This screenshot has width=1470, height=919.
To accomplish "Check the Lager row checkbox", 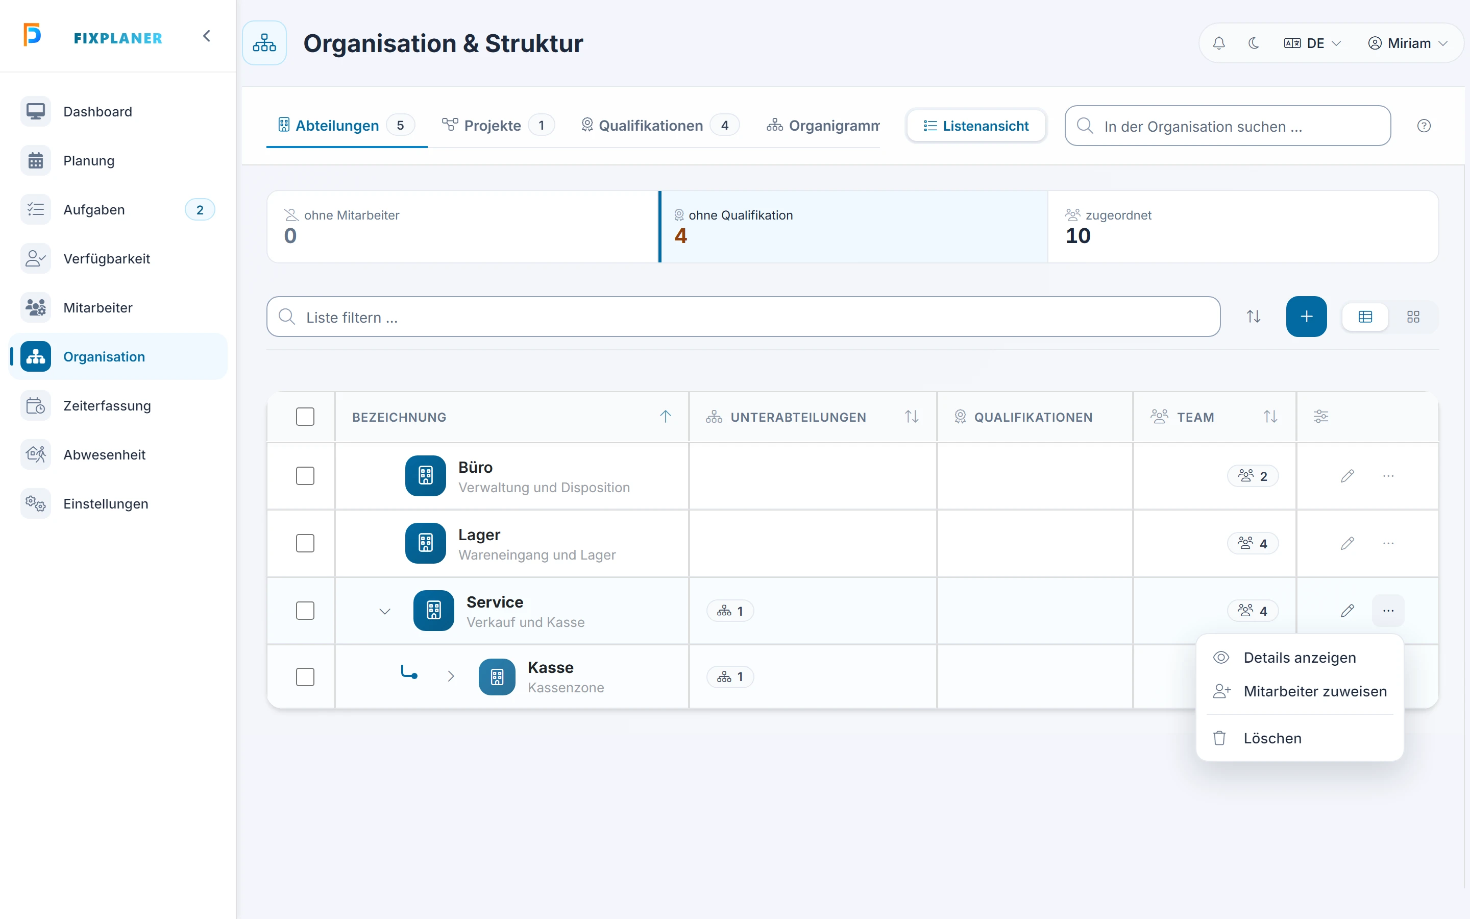I will click(x=305, y=543).
